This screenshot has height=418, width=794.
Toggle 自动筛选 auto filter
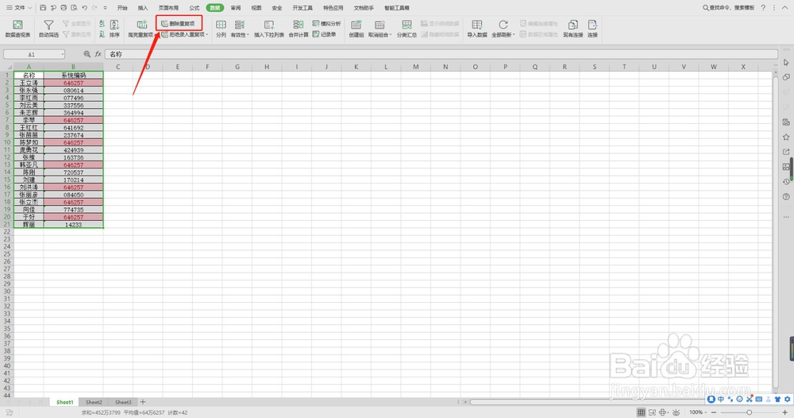tap(48, 29)
